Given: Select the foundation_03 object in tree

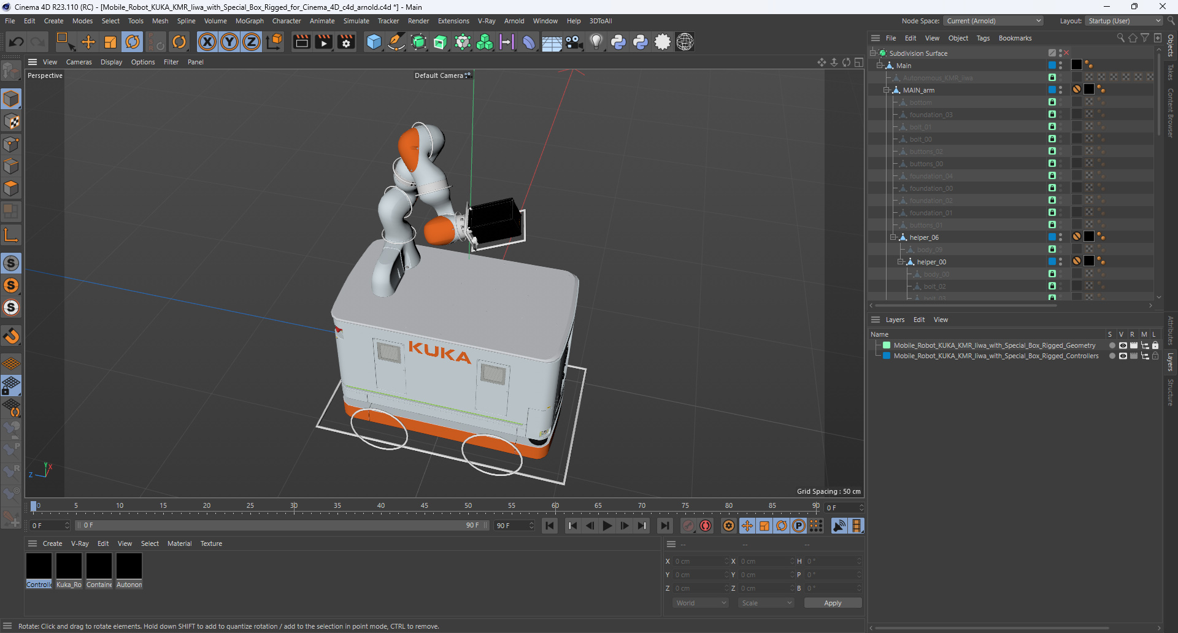Looking at the screenshot, I should click(x=931, y=115).
